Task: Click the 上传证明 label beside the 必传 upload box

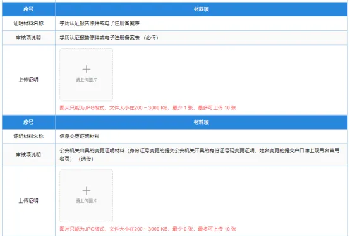Action: tap(28, 80)
